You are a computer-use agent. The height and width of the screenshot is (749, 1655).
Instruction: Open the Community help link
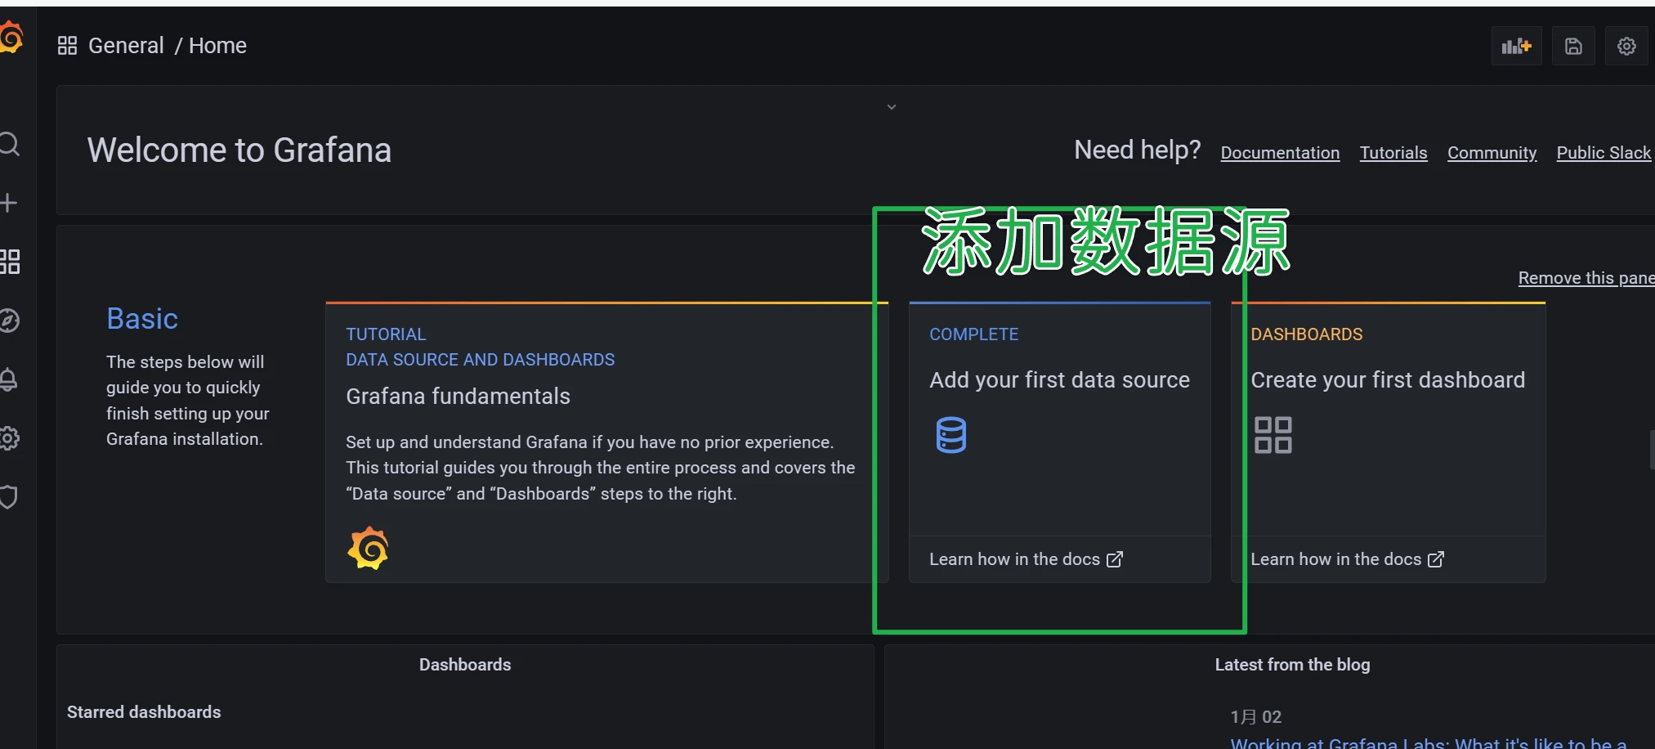pos(1492,153)
